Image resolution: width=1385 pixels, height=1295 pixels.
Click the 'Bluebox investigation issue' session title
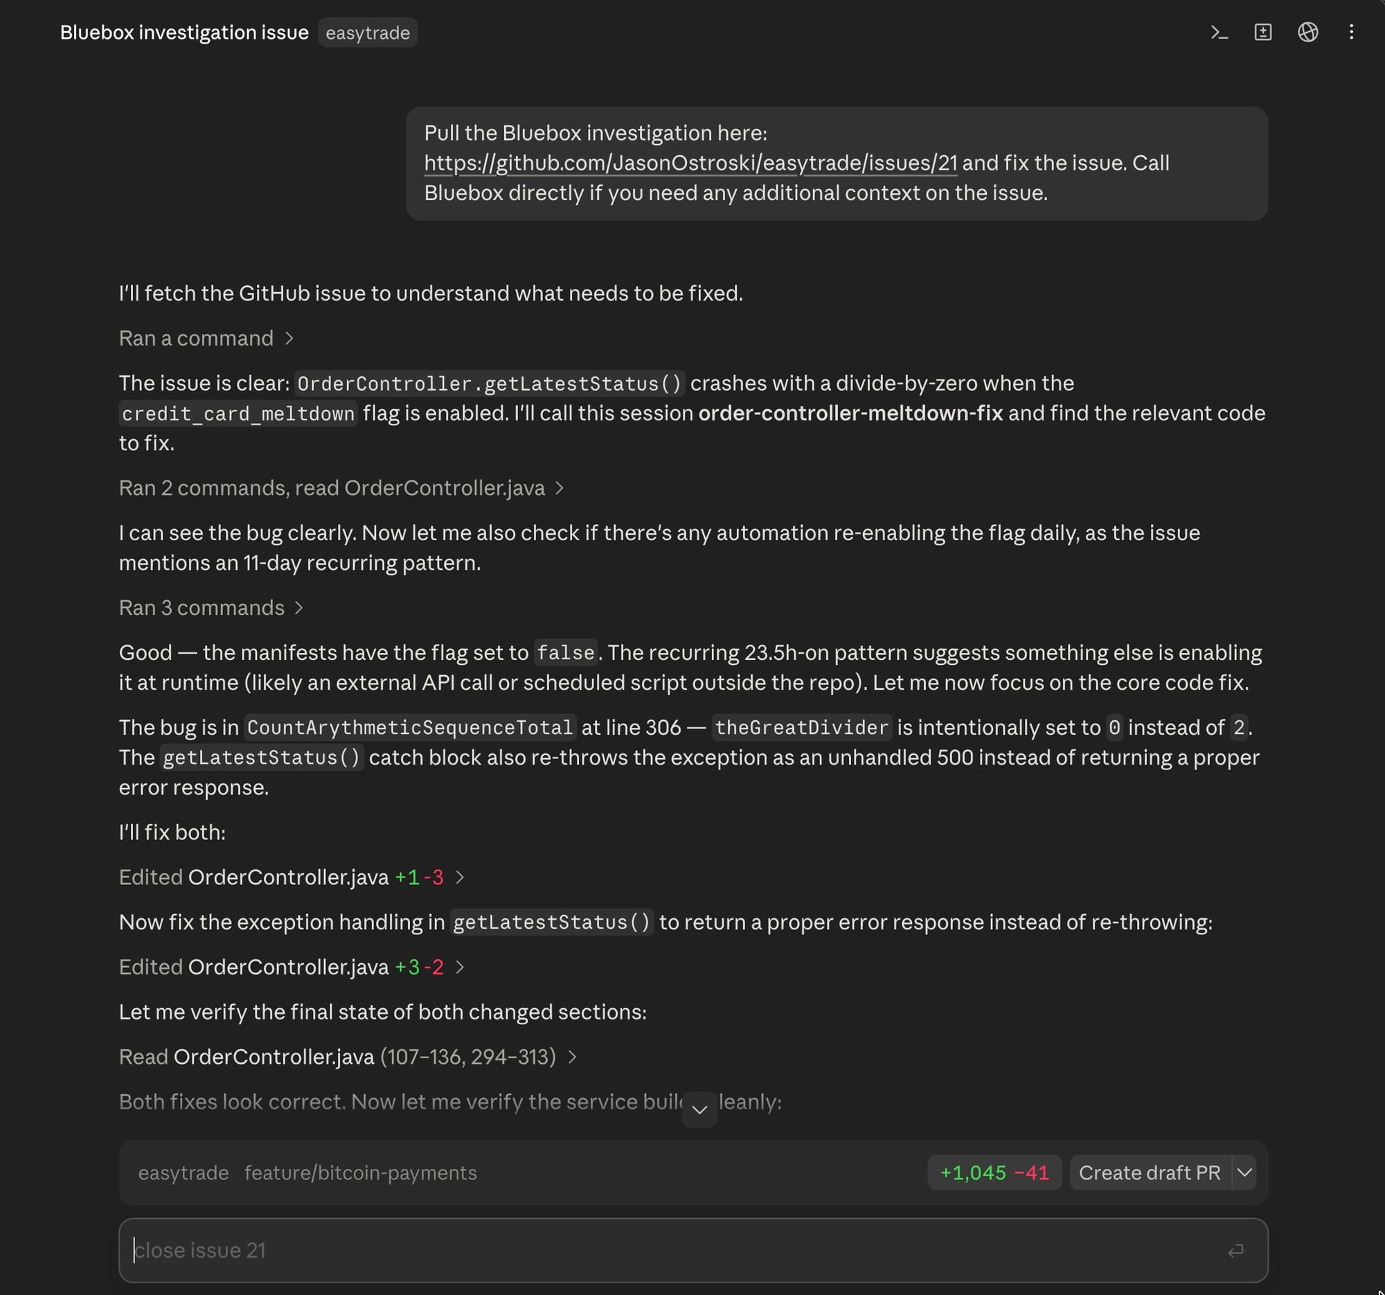click(x=184, y=33)
